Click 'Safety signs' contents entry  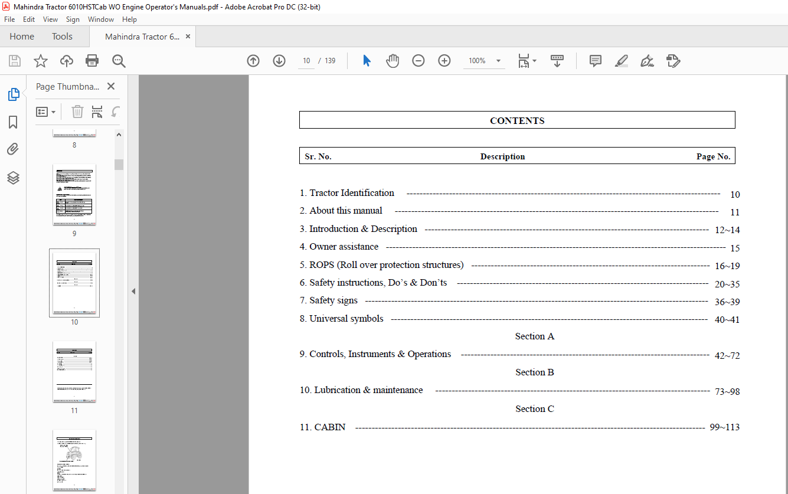tap(329, 300)
